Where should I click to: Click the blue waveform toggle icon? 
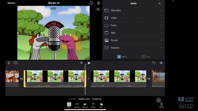coord(161,63)
